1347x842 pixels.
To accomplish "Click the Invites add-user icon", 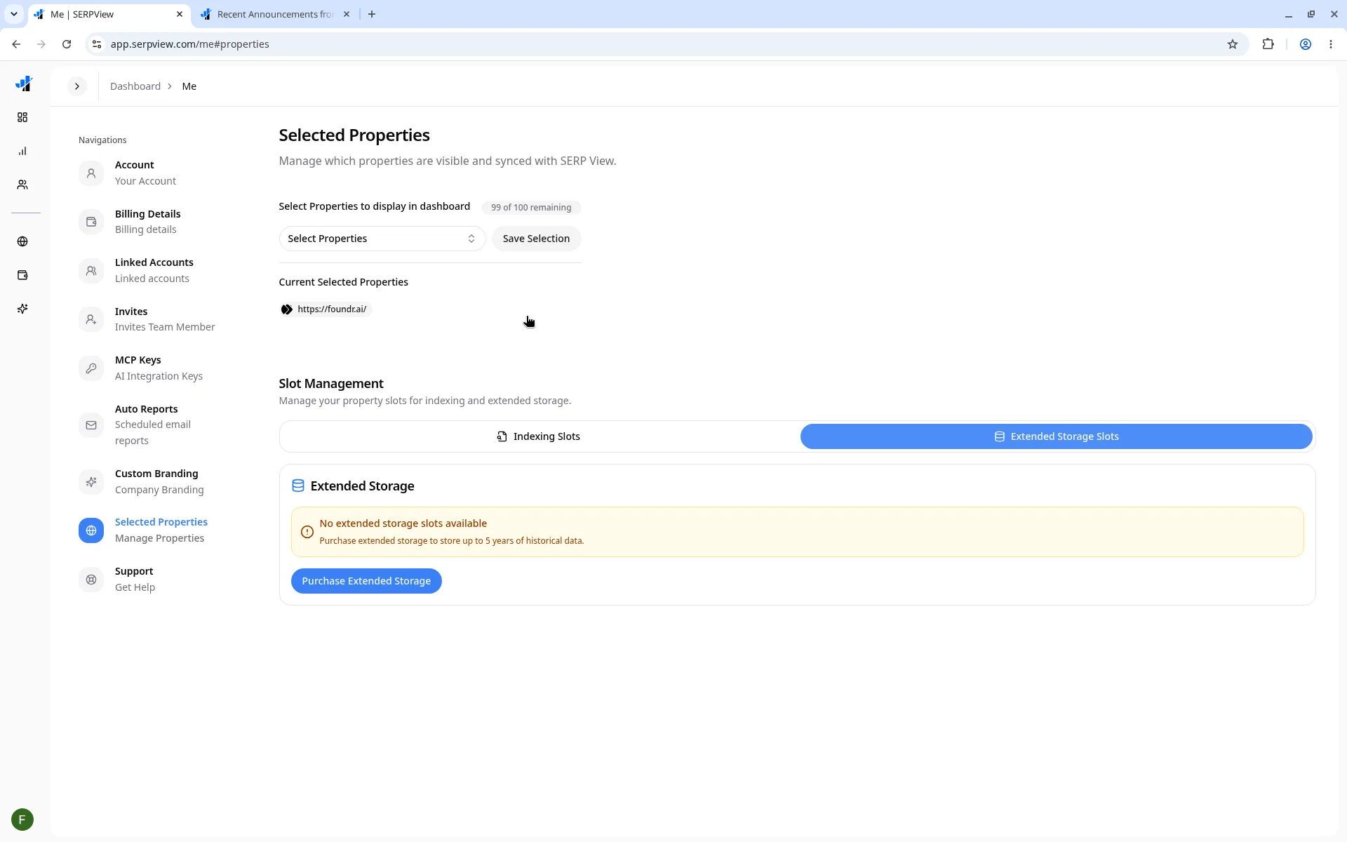I will (91, 319).
